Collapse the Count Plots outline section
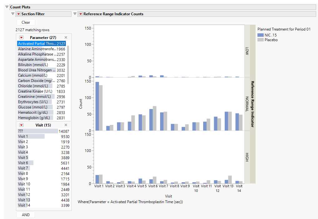Screen dimensions: 318x219 [7, 7]
